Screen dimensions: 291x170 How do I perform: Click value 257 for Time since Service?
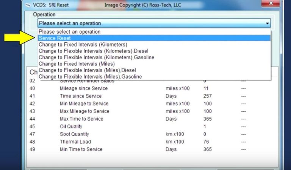(x=207, y=96)
